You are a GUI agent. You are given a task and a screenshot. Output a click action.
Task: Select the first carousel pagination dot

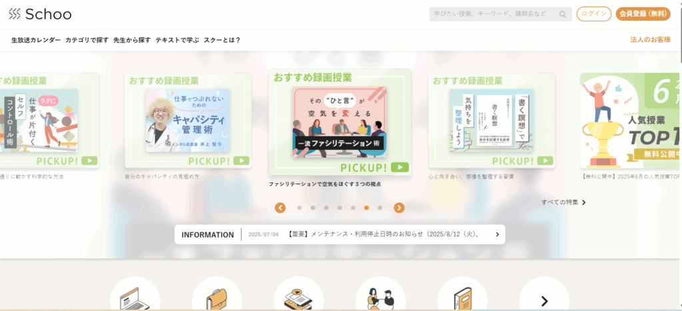[x=299, y=208]
